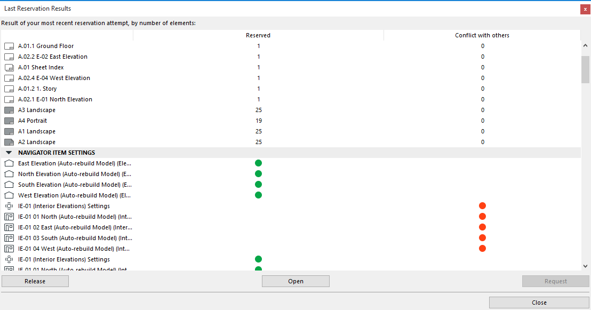Click the scrollbar down arrow

point(585,265)
